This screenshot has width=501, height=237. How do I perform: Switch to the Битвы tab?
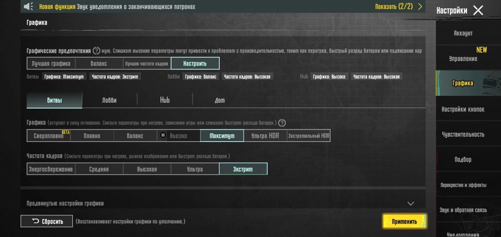54,100
